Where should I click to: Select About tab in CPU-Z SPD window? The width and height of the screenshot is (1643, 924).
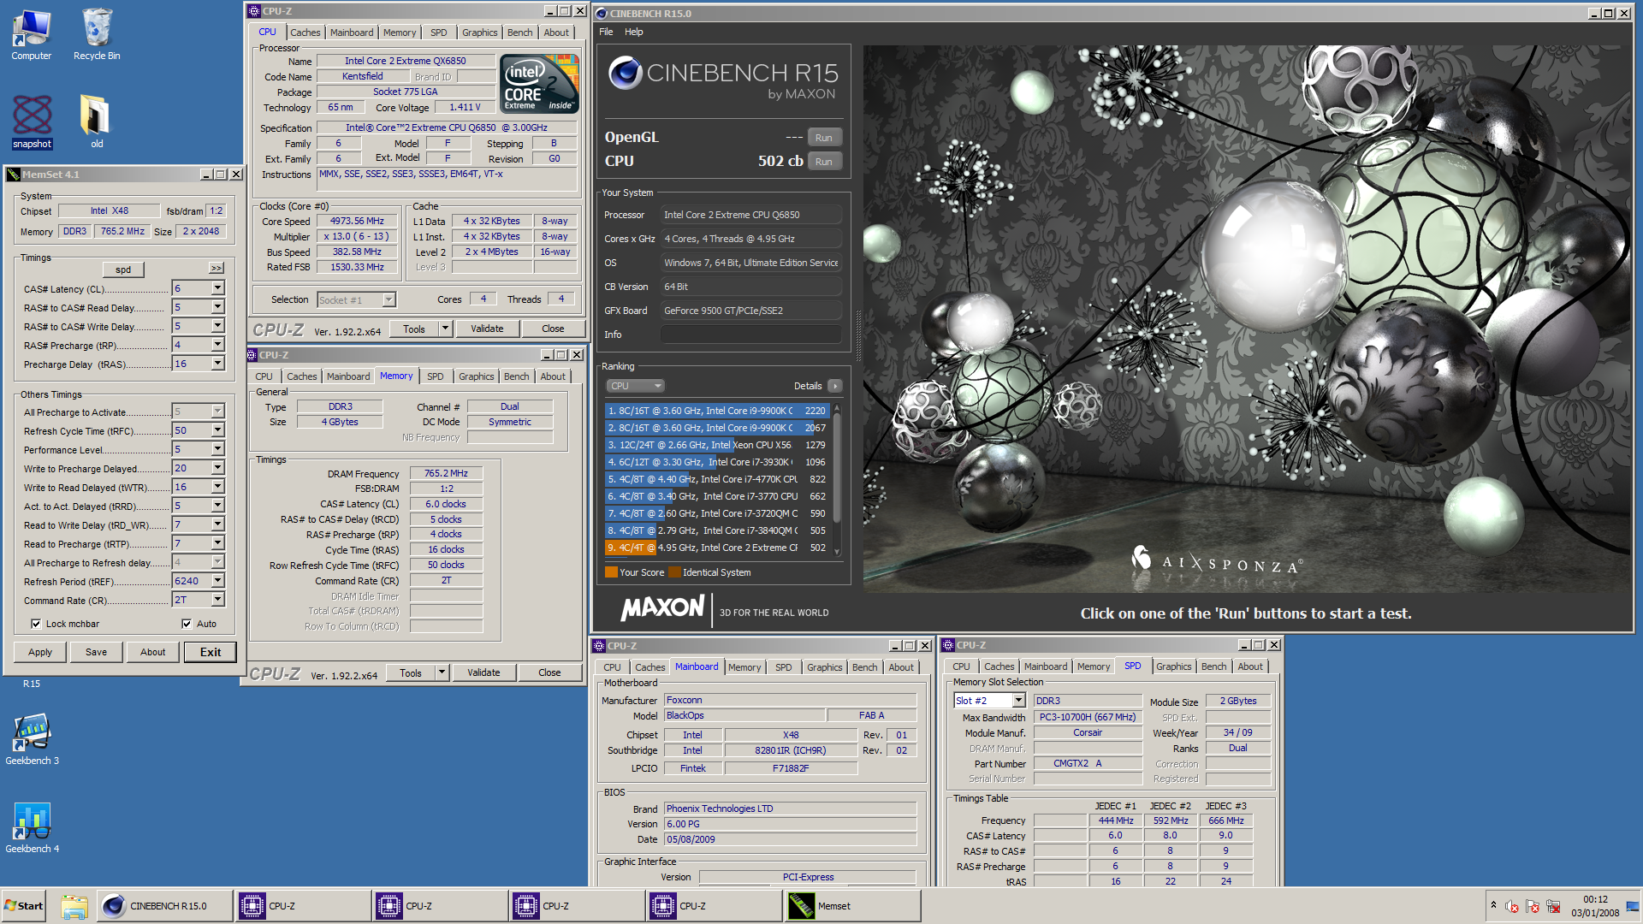tap(1249, 666)
